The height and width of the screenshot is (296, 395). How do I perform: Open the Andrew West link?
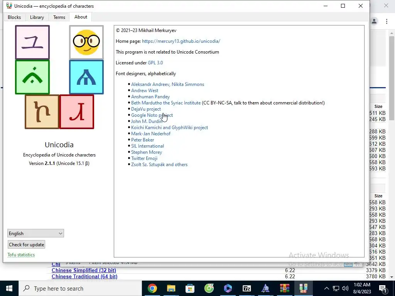tap(145, 90)
